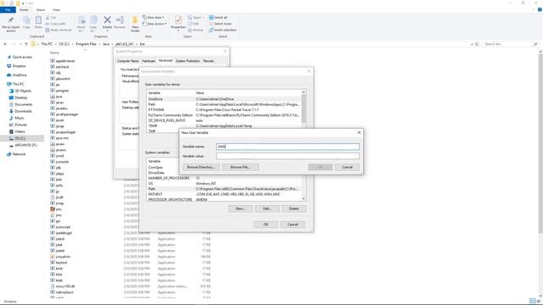Open the Share ribbon tab
Image resolution: width=543 pixels, height=305 pixels.
(41, 9)
